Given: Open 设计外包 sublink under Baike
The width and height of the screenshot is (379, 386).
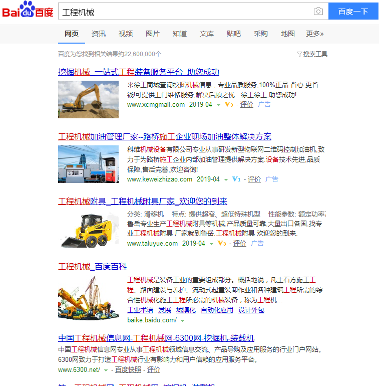Looking at the screenshot, I should point(251,310).
